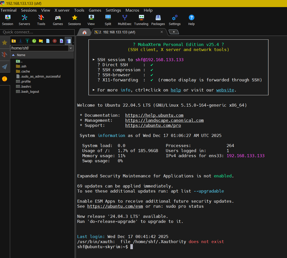Click the create new folder icon
The width and height of the screenshot is (287, 258).
coord(41,41)
